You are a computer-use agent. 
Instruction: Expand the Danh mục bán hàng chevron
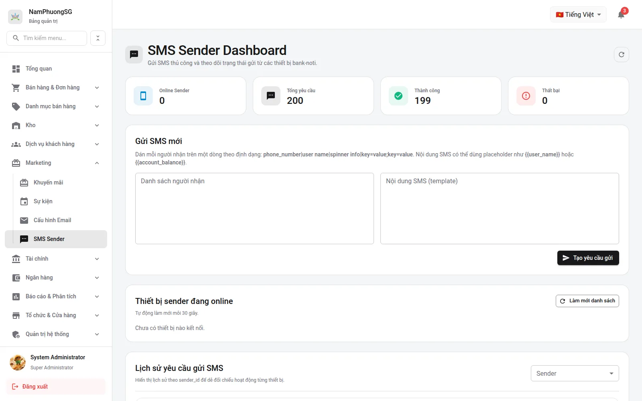pyautogui.click(x=97, y=106)
